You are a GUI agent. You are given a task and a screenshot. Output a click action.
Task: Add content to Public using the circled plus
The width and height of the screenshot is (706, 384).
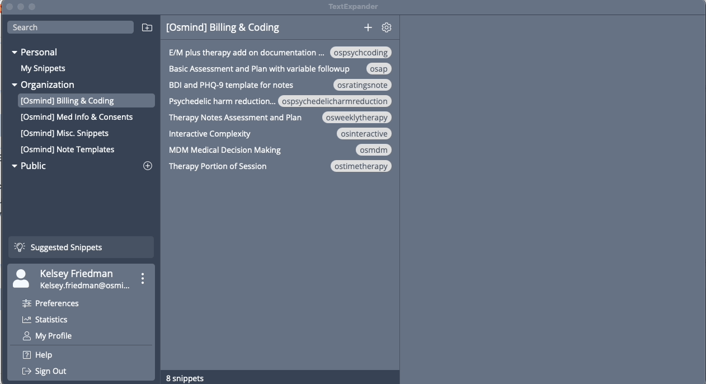147,166
